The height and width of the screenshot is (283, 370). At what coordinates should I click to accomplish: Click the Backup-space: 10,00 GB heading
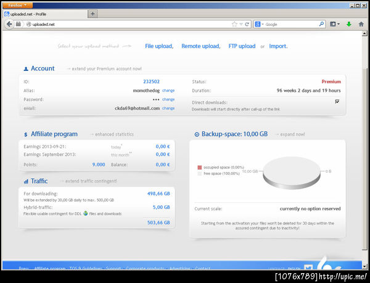[234, 134]
